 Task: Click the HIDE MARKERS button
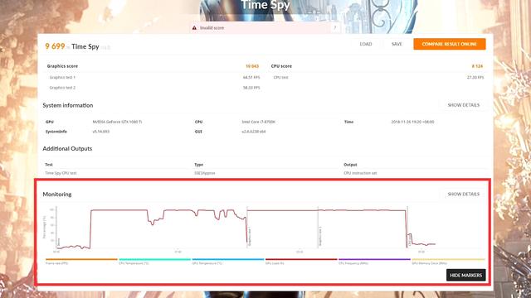pos(465,275)
